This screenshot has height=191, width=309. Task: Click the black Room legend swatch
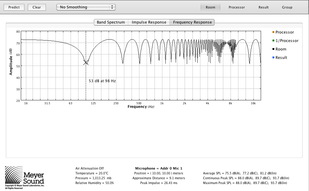tap(273, 49)
